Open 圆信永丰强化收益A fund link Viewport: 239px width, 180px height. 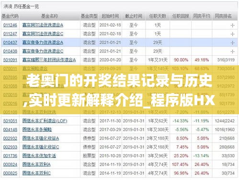[41, 138]
